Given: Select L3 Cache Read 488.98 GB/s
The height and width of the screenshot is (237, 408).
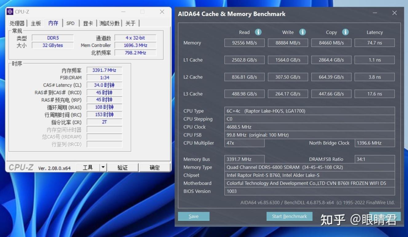Looking at the screenshot, I should pos(244,94).
